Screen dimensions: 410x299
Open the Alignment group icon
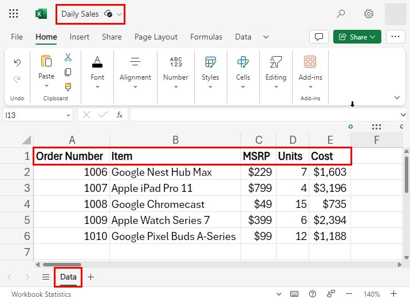coord(135,62)
